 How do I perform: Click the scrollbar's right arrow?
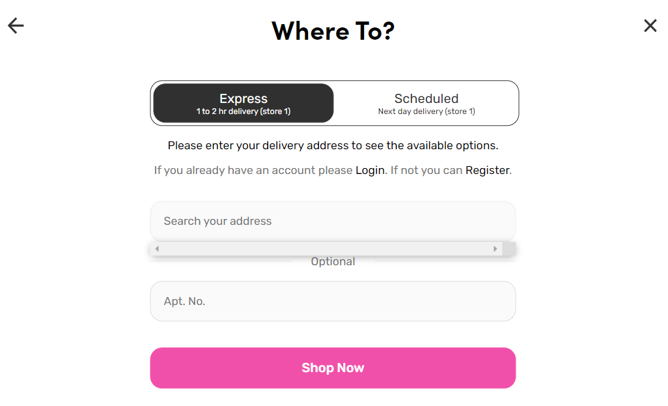coord(495,249)
